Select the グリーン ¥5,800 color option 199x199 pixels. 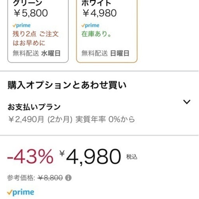coord(38,31)
